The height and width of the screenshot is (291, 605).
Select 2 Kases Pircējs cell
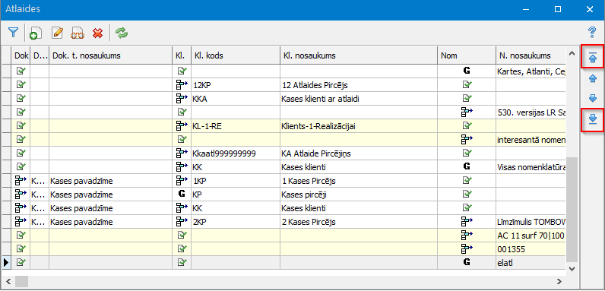tap(359, 222)
